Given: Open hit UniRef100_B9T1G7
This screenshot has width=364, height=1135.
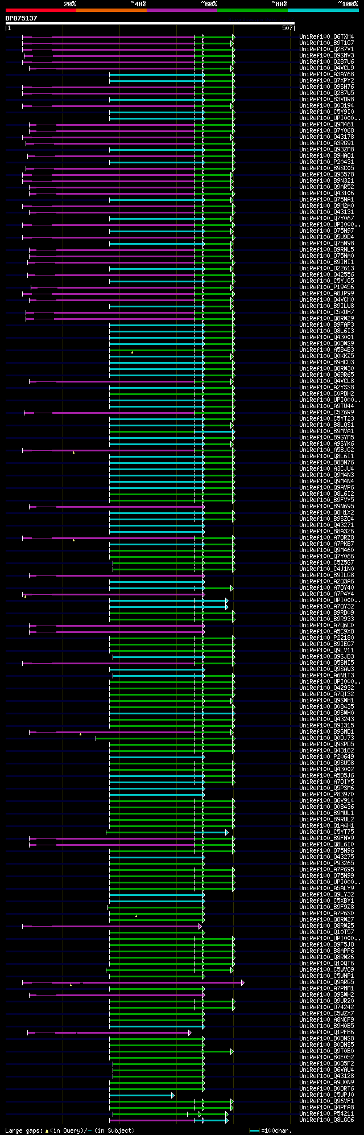Looking at the screenshot, I should [x=326, y=43].
